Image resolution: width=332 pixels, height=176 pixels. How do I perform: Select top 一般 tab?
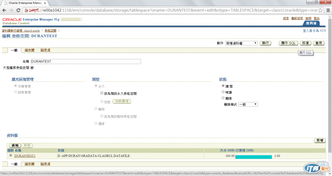click(x=14, y=50)
